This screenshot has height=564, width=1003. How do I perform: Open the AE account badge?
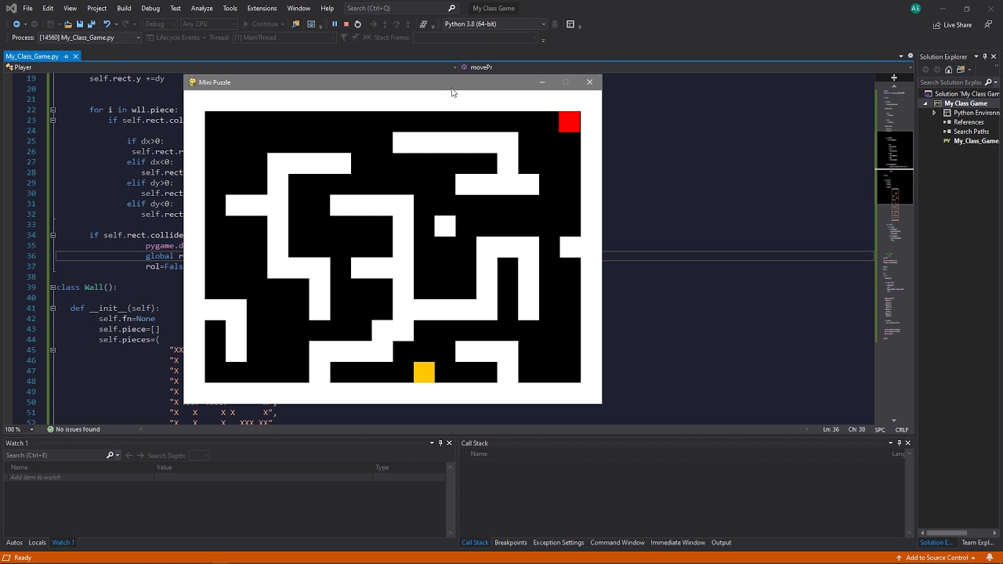click(x=915, y=8)
